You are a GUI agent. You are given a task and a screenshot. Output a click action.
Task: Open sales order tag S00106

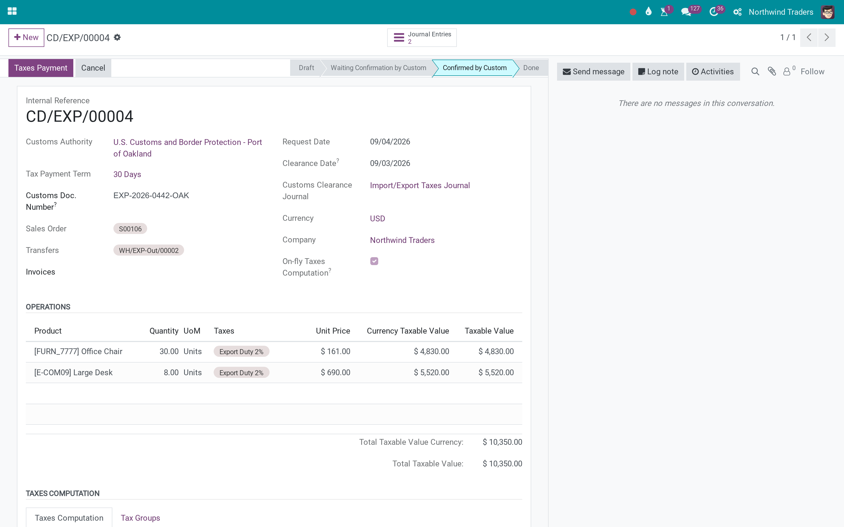tap(130, 229)
